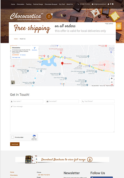Check the I'm not a robot box

pyautogui.click(x=13, y=137)
